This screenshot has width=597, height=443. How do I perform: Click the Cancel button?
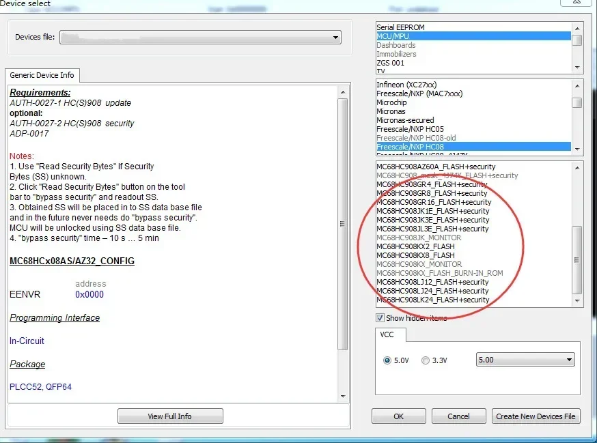[458, 416]
